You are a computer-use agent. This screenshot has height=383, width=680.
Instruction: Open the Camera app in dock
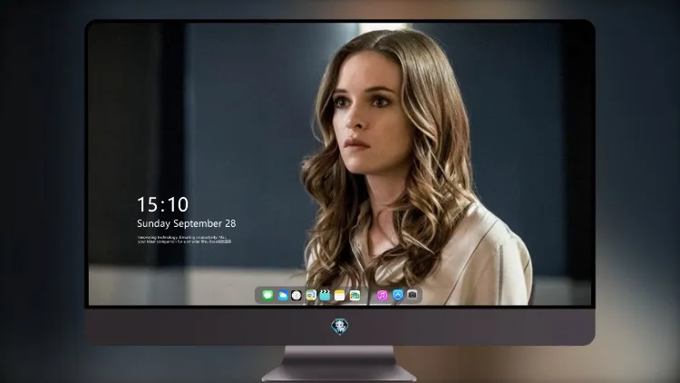413,295
